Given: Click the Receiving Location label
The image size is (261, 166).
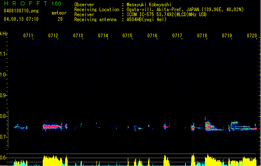Looking at the screenshot, I should click(97, 10).
